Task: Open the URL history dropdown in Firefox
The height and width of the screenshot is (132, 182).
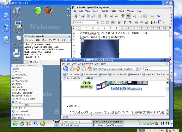Action: click(x=137, y=69)
